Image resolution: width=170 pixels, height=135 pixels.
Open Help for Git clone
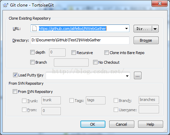coord(150,124)
